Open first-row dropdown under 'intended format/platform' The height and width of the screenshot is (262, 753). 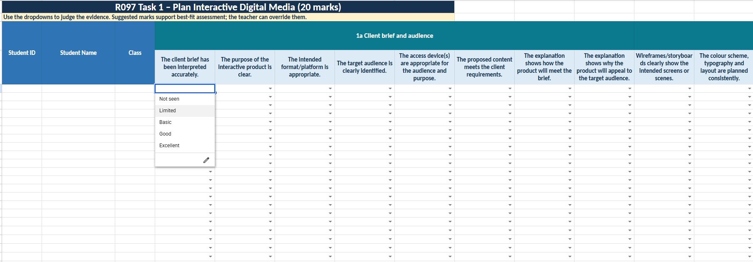click(330, 89)
